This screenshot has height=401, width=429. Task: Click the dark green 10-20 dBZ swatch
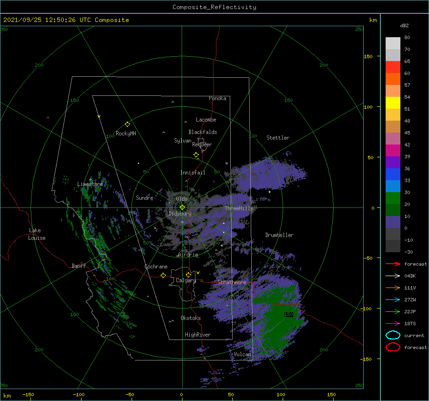pyautogui.click(x=393, y=210)
